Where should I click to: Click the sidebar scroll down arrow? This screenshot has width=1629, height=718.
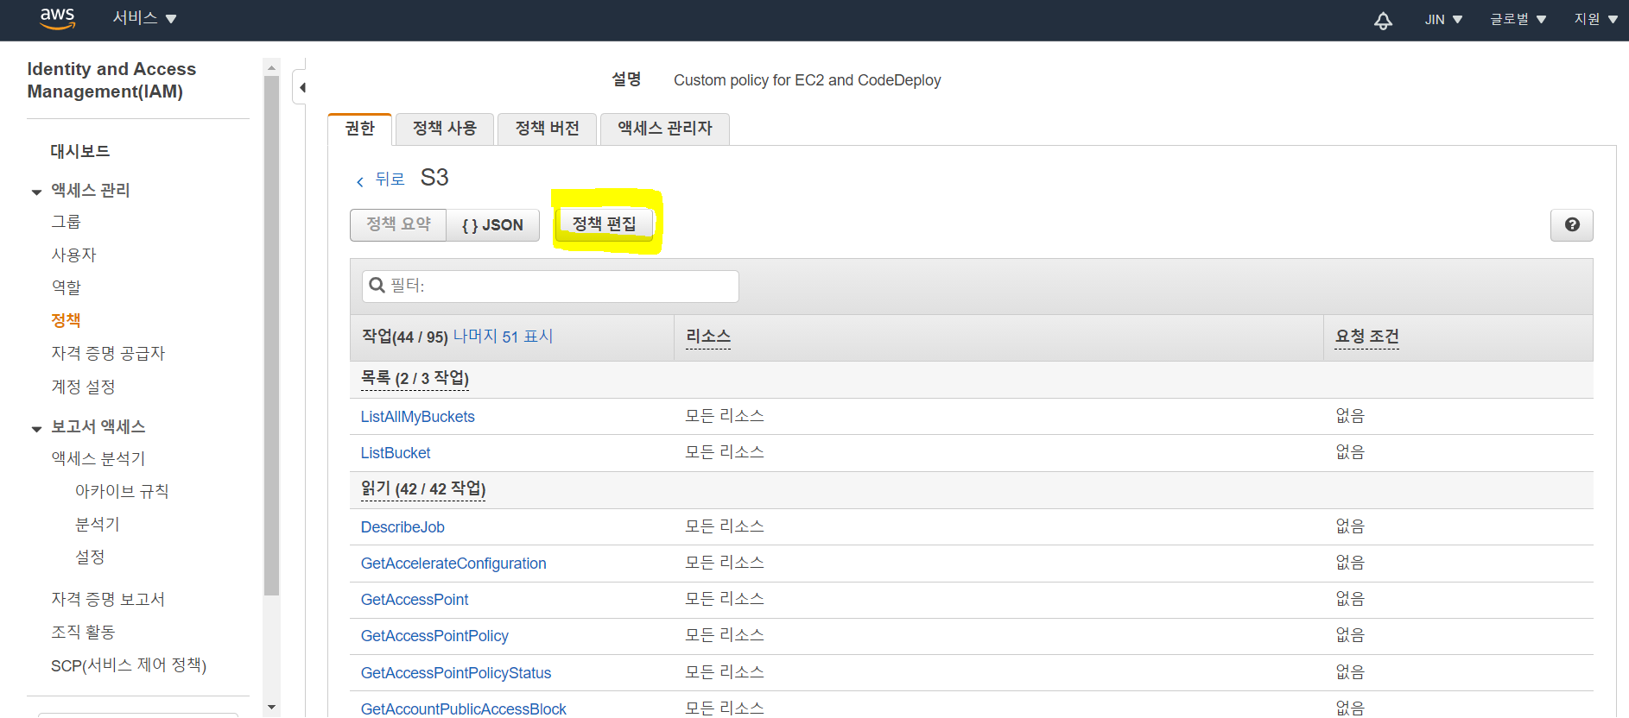tap(271, 707)
